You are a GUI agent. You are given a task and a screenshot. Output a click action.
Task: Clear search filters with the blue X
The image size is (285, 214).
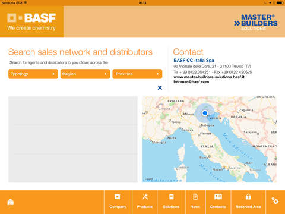160,87
